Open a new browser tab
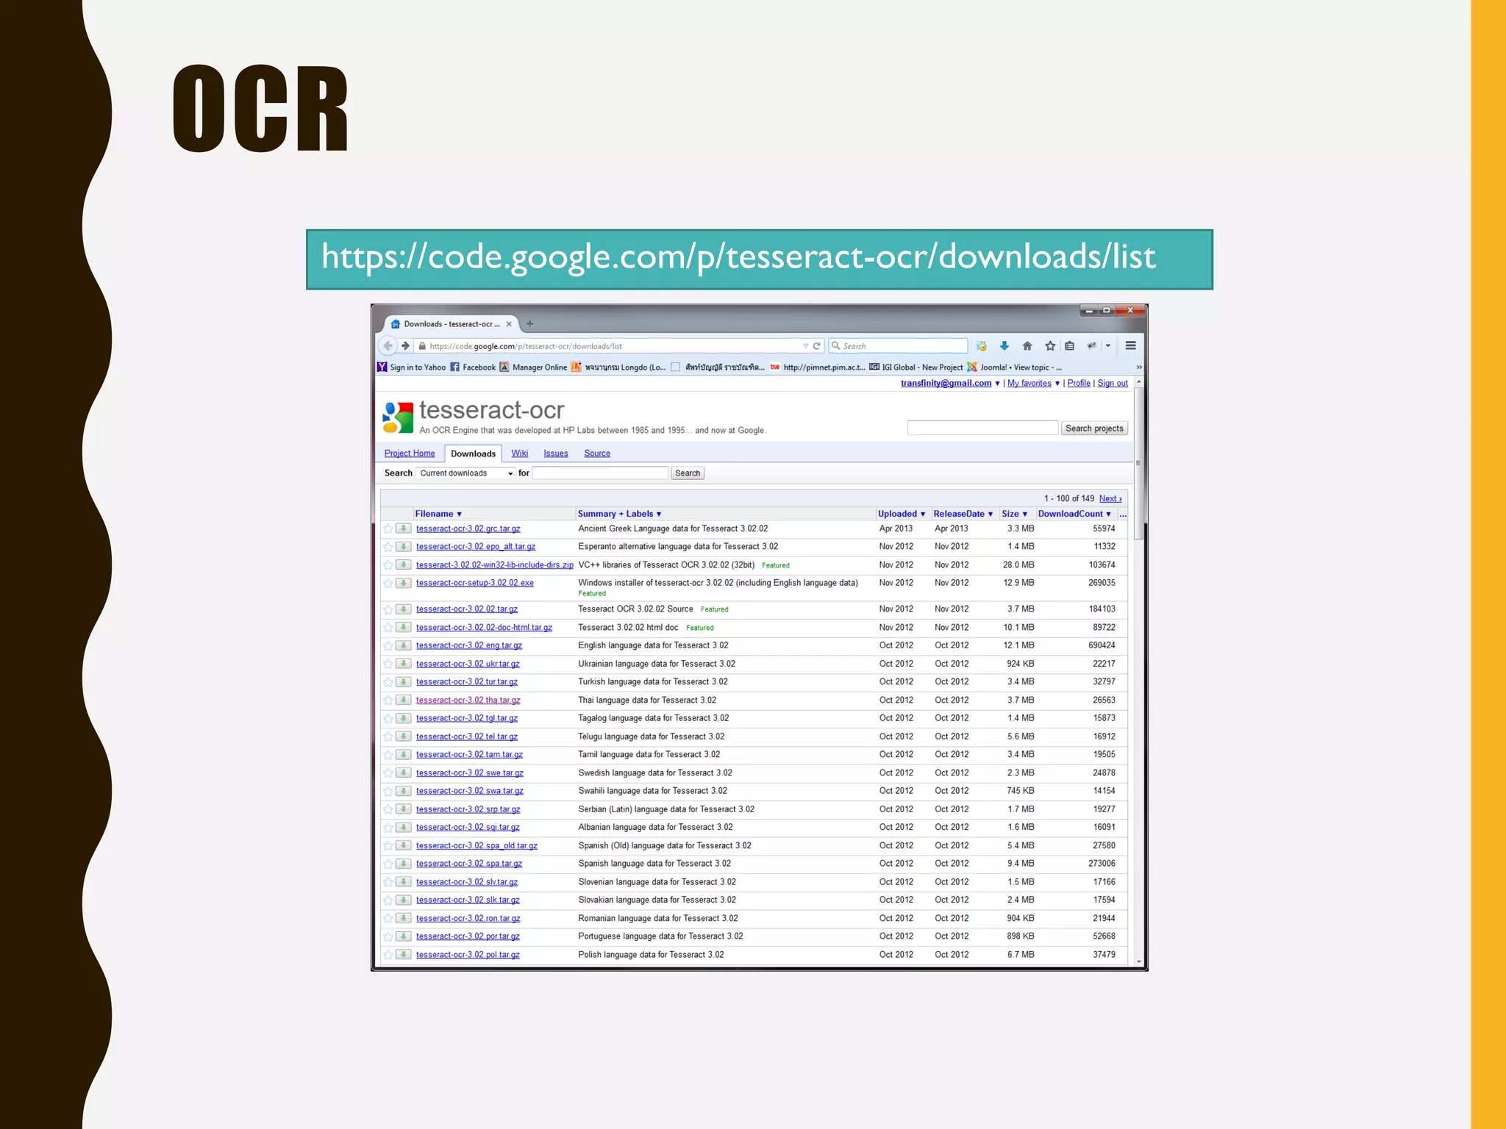The image size is (1506, 1129). (529, 324)
